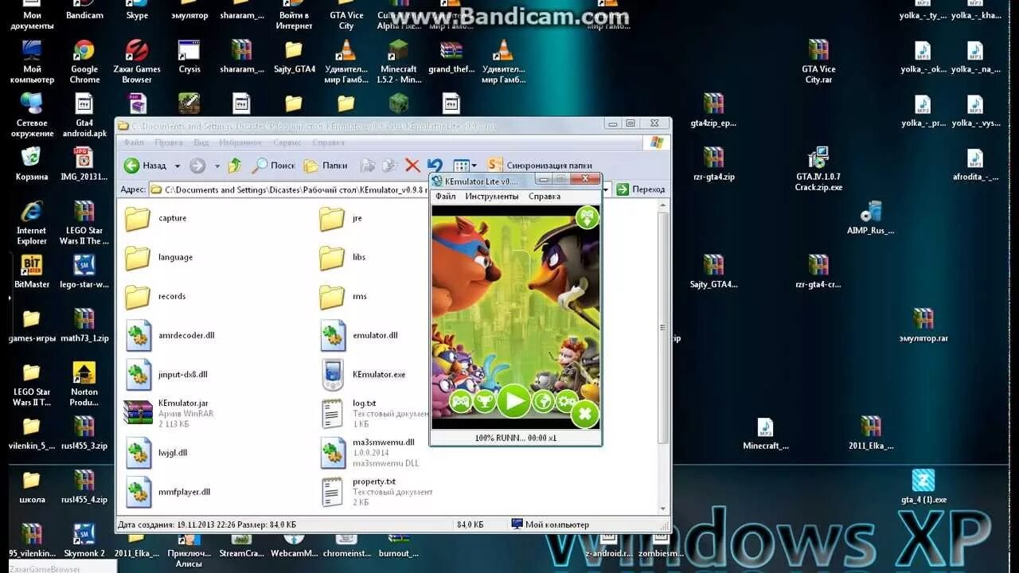
Task: Select the jre folder
Action: [x=341, y=218]
